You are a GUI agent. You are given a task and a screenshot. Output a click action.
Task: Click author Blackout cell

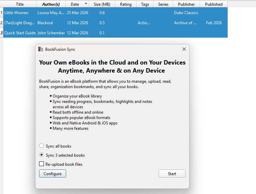tap(51, 23)
